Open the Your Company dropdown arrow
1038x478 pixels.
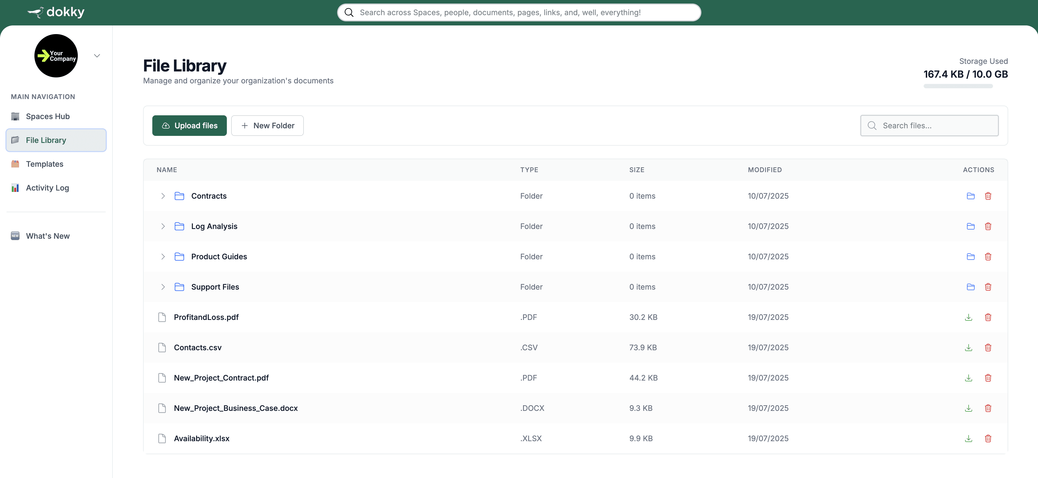coord(97,55)
